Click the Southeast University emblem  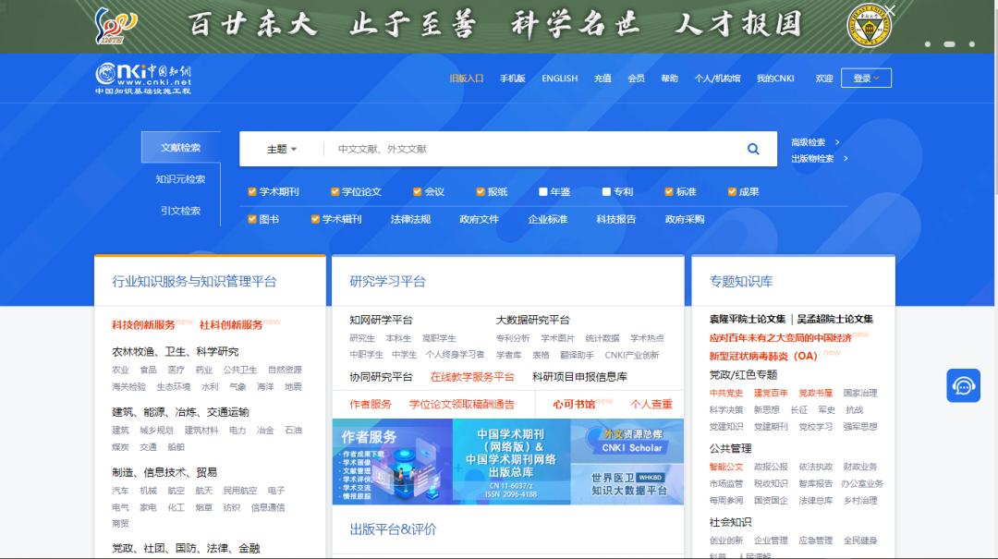[x=871, y=25]
